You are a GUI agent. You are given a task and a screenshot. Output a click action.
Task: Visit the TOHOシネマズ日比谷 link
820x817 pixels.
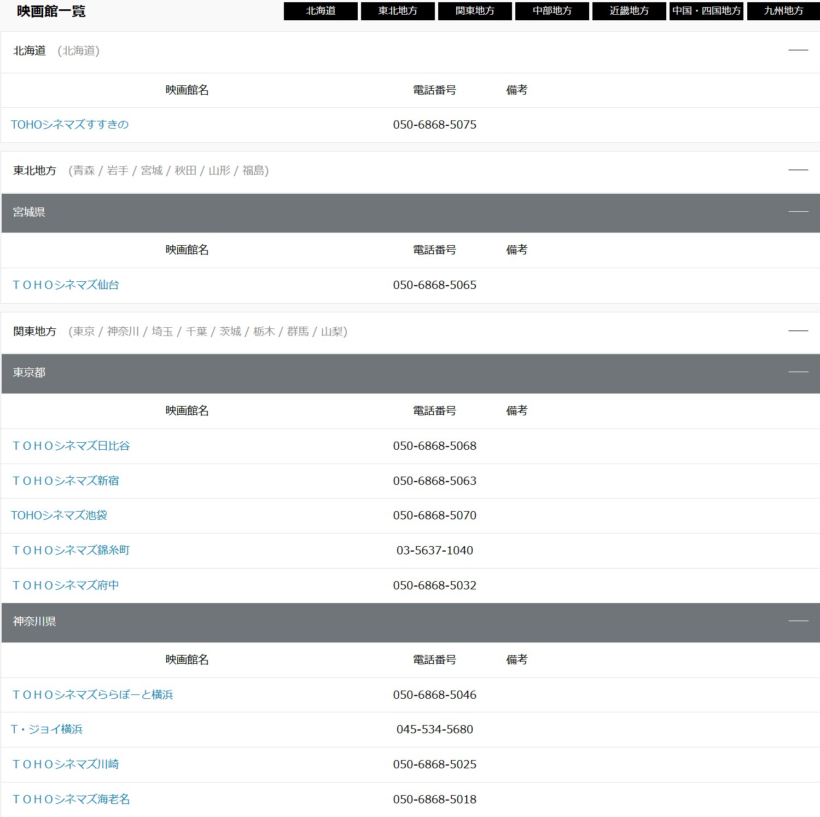pos(71,446)
